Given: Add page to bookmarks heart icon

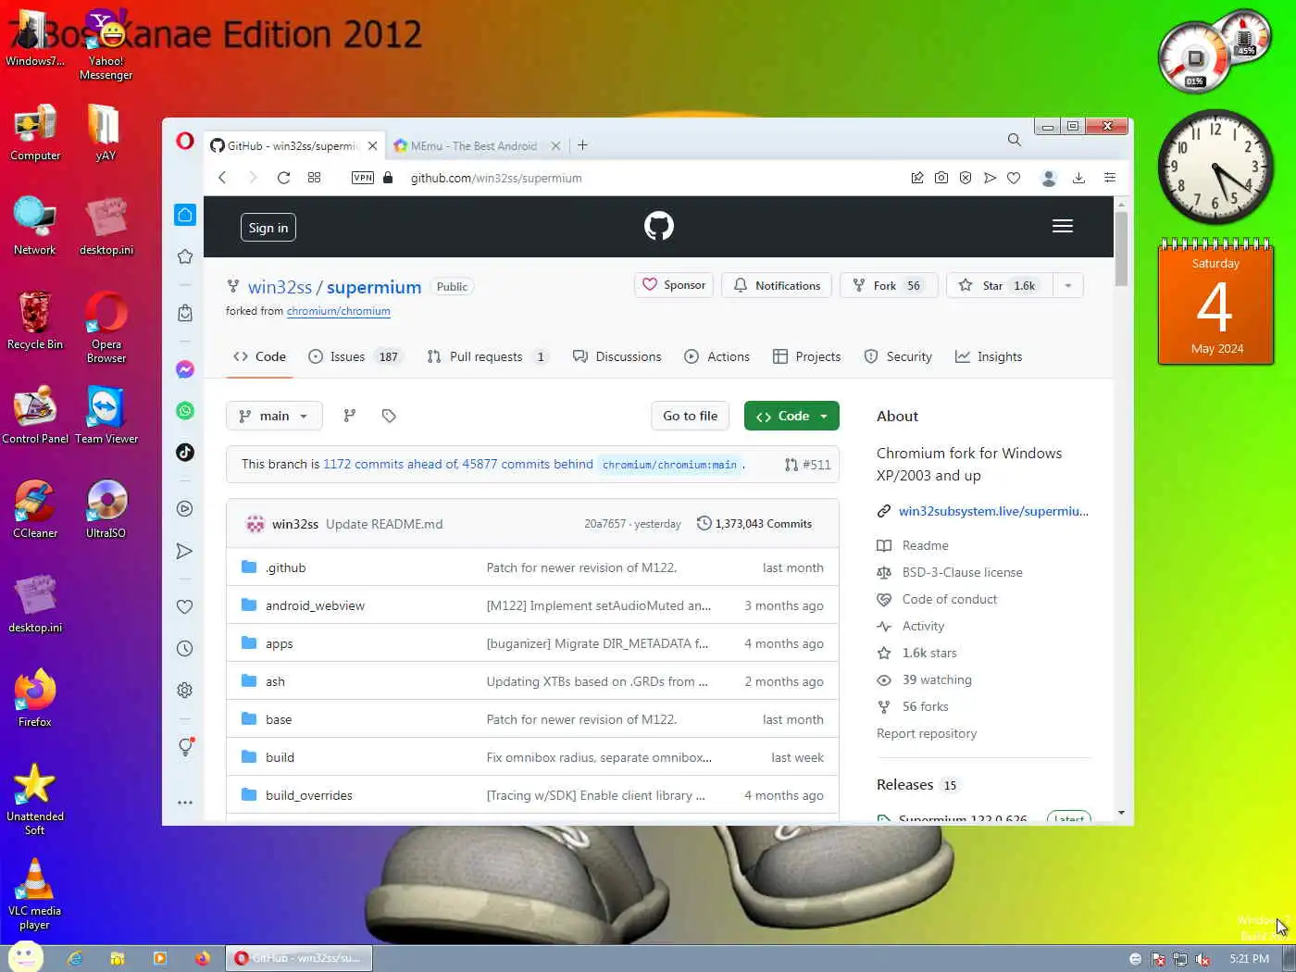Looking at the screenshot, I should [x=1014, y=178].
